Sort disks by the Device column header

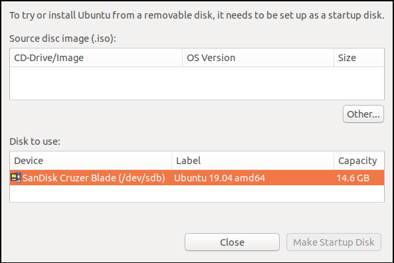(91, 161)
